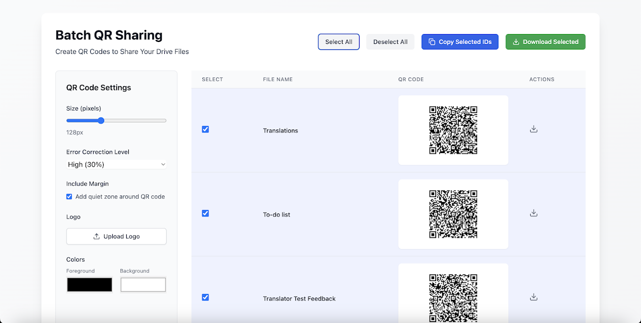Viewport: 641px width, 323px height.
Task: Click the Translations file name
Action: click(280, 130)
